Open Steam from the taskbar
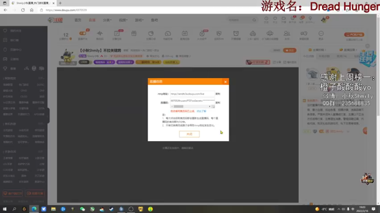This screenshot has height=213, width=380. (112, 209)
